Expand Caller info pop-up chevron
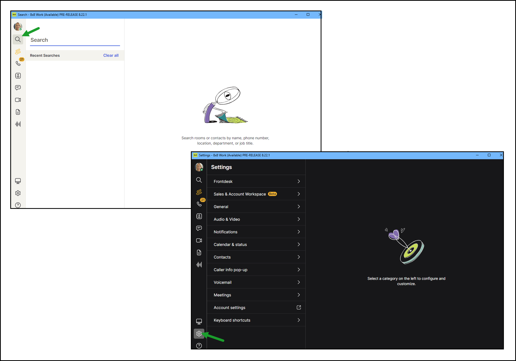The image size is (516, 361). [299, 270]
